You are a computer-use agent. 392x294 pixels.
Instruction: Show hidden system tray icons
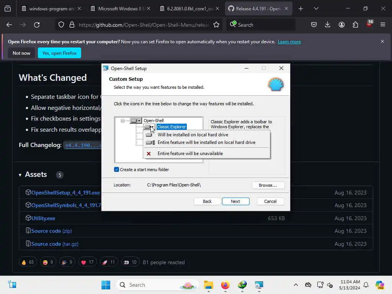(296, 285)
